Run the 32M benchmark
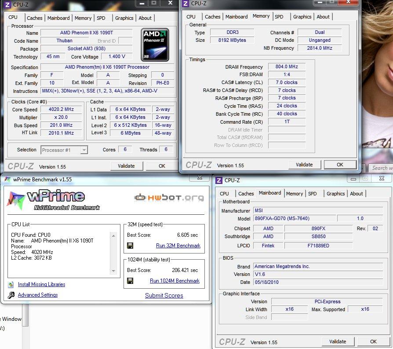Image resolution: width=393 pixels, height=349 pixels. (178, 246)
